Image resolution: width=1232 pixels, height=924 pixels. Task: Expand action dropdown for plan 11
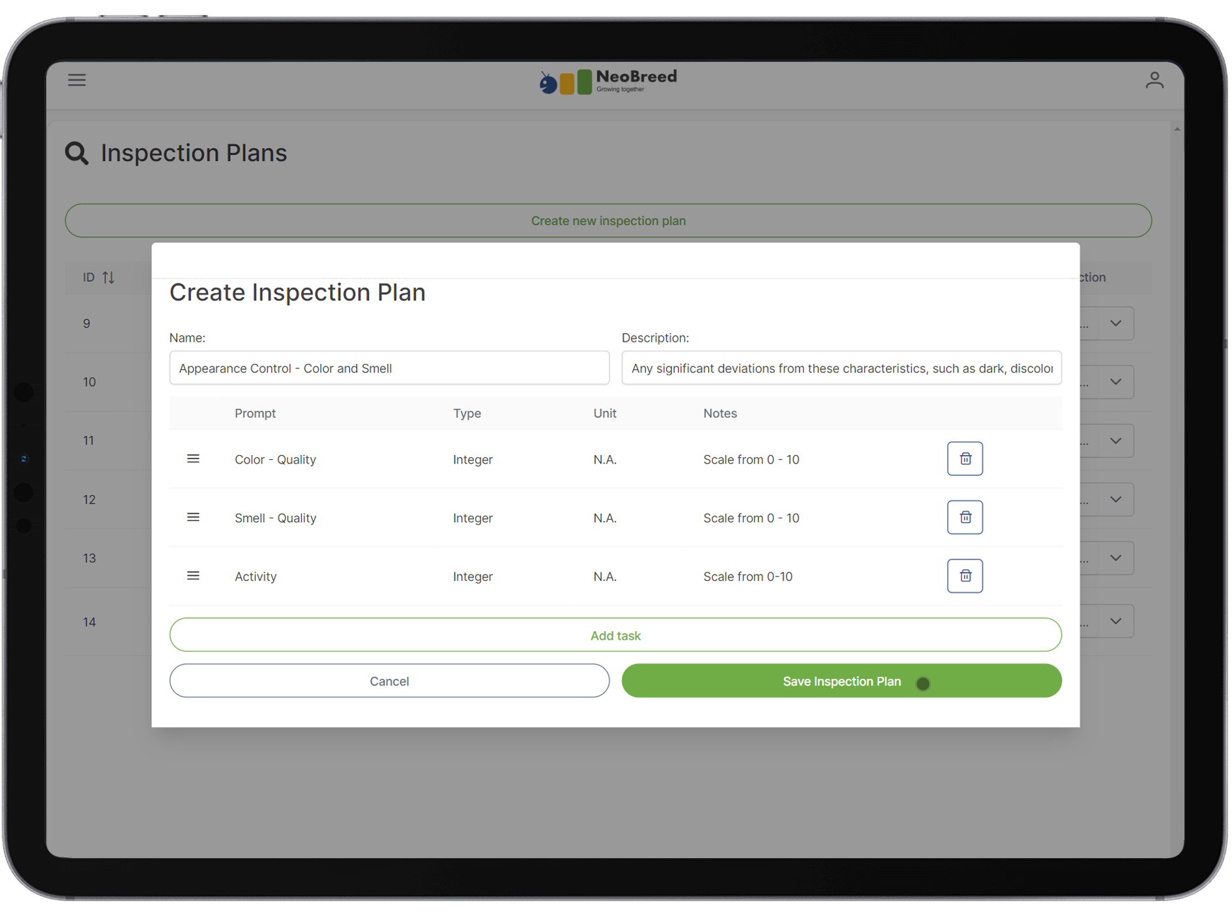coord(1115,441)
